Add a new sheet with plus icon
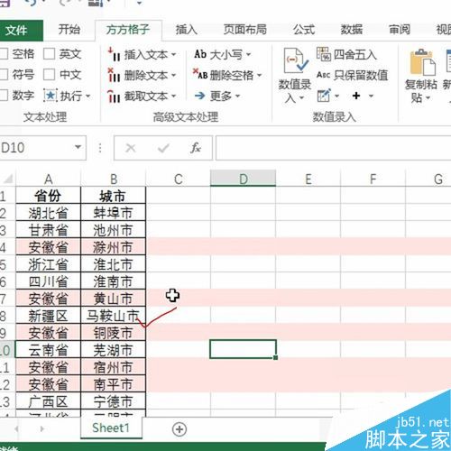451x451 pixels. point(179,429)
